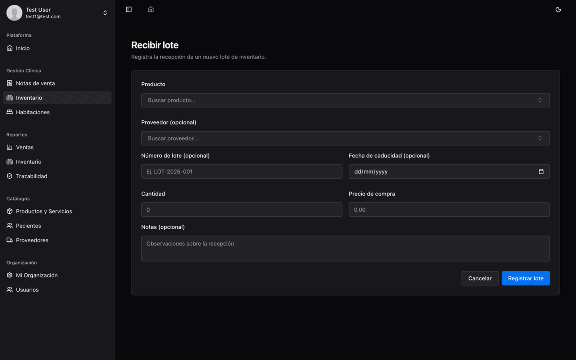Click into the Cantidad input

tap(242, 210)
